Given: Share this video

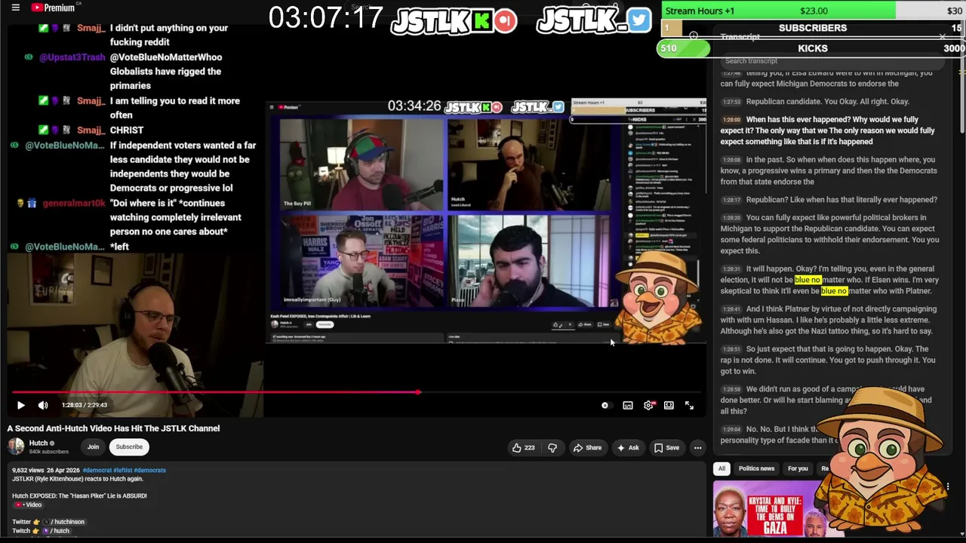Looking at the screenshot, I should pyautogui.click(x=587, y=448).
